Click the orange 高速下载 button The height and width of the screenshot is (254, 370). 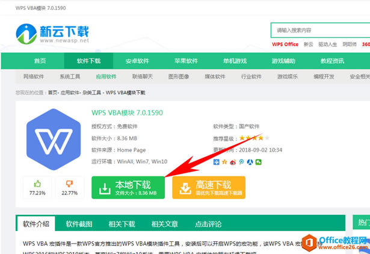pos(209,187)
